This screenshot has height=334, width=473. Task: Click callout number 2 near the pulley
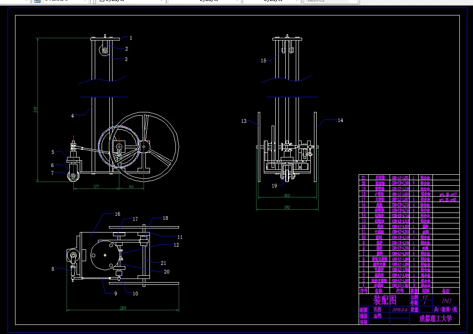(127, 49)
